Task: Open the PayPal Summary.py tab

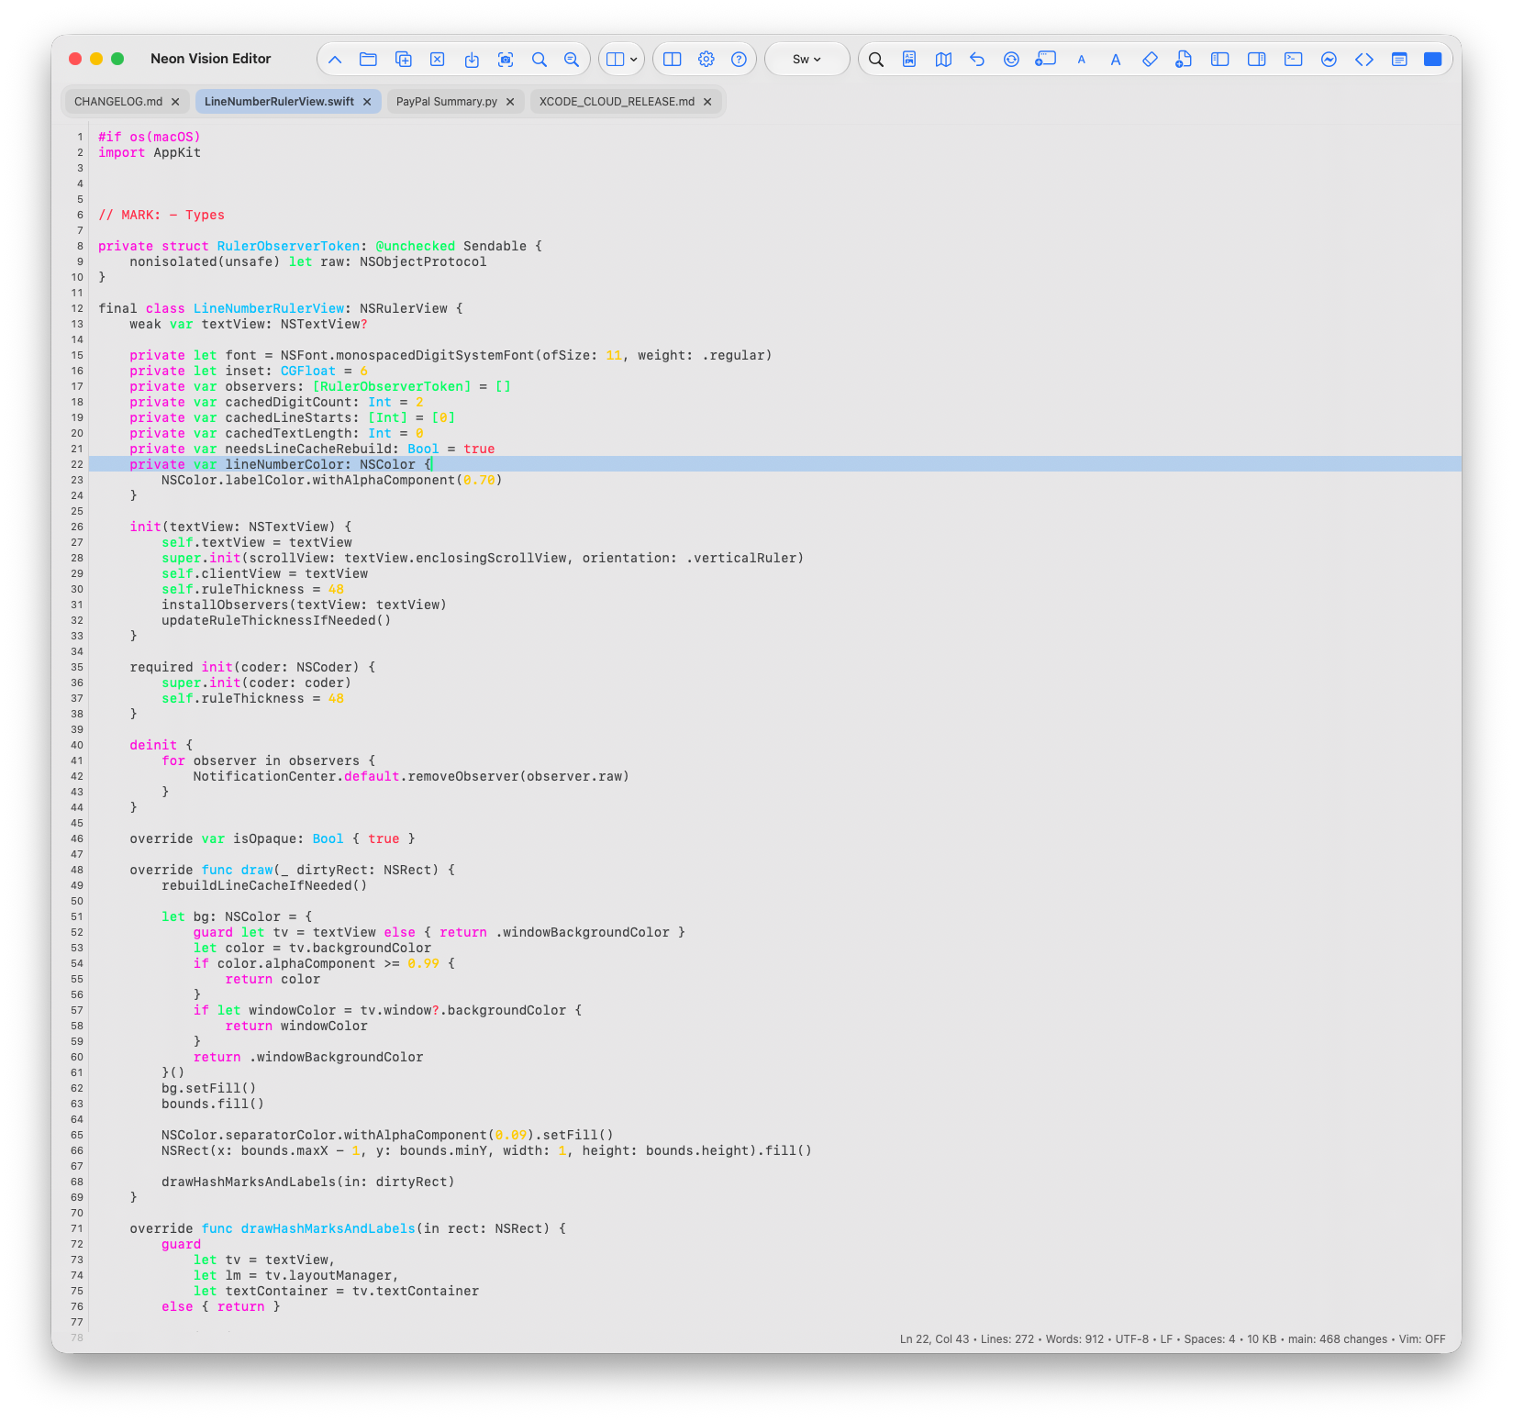Action: click(447, 102)
